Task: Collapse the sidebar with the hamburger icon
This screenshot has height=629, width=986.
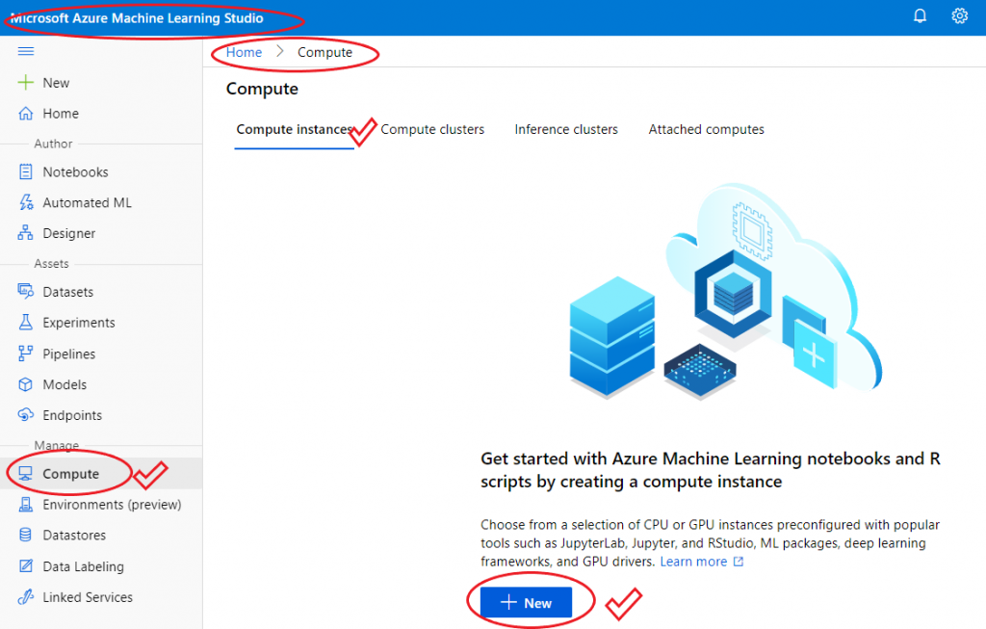Action: [x=26, y=51]
